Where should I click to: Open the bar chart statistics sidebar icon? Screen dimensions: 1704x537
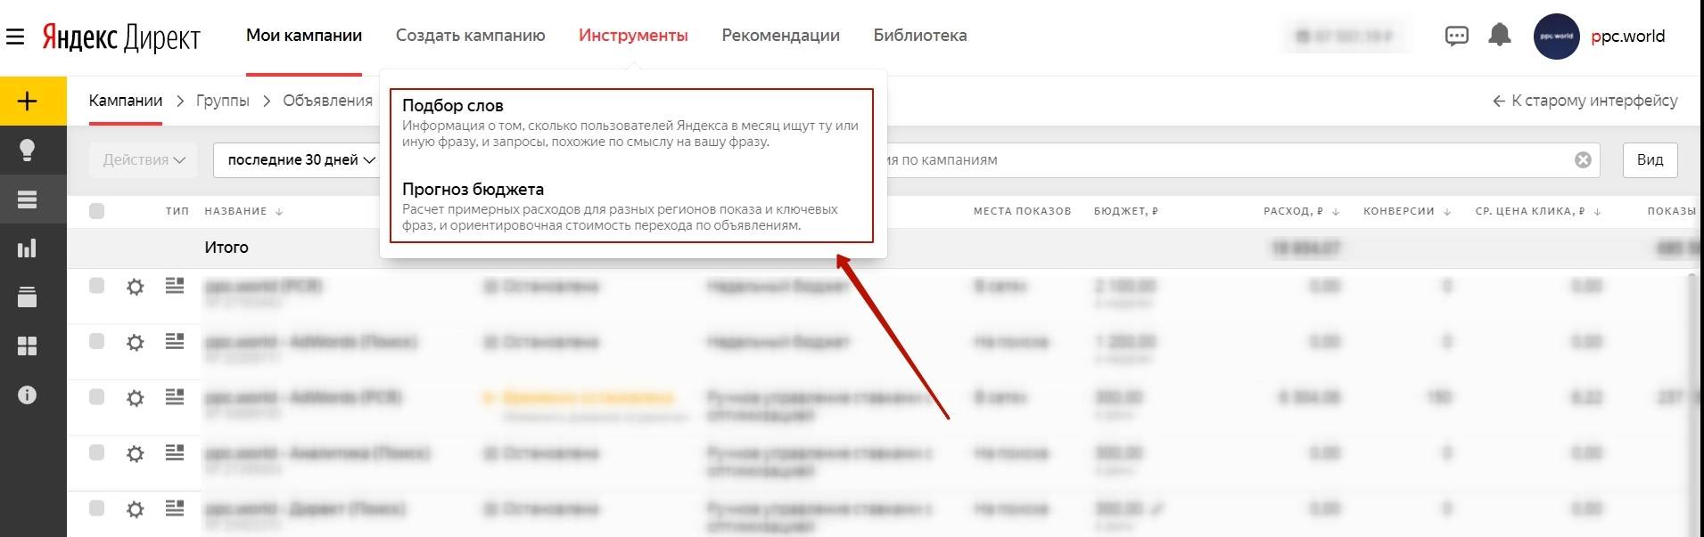pyautogui.click(x=28, y=248)
